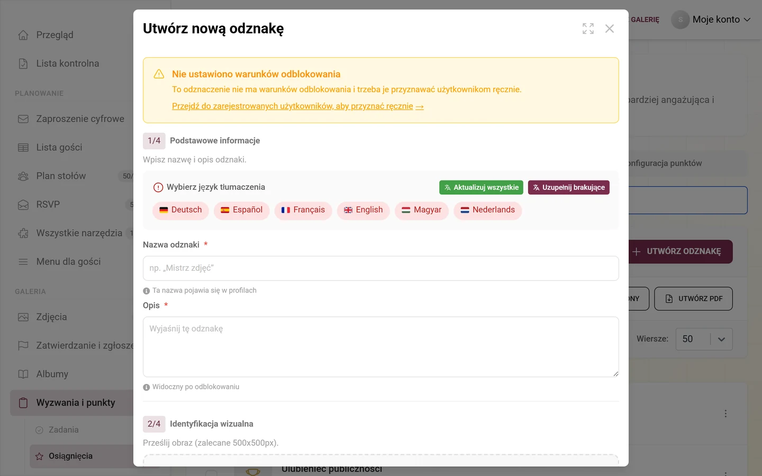
Task: Click the Zaproszenie cyfrowe envelope icon
Action: tap(23, 119)
